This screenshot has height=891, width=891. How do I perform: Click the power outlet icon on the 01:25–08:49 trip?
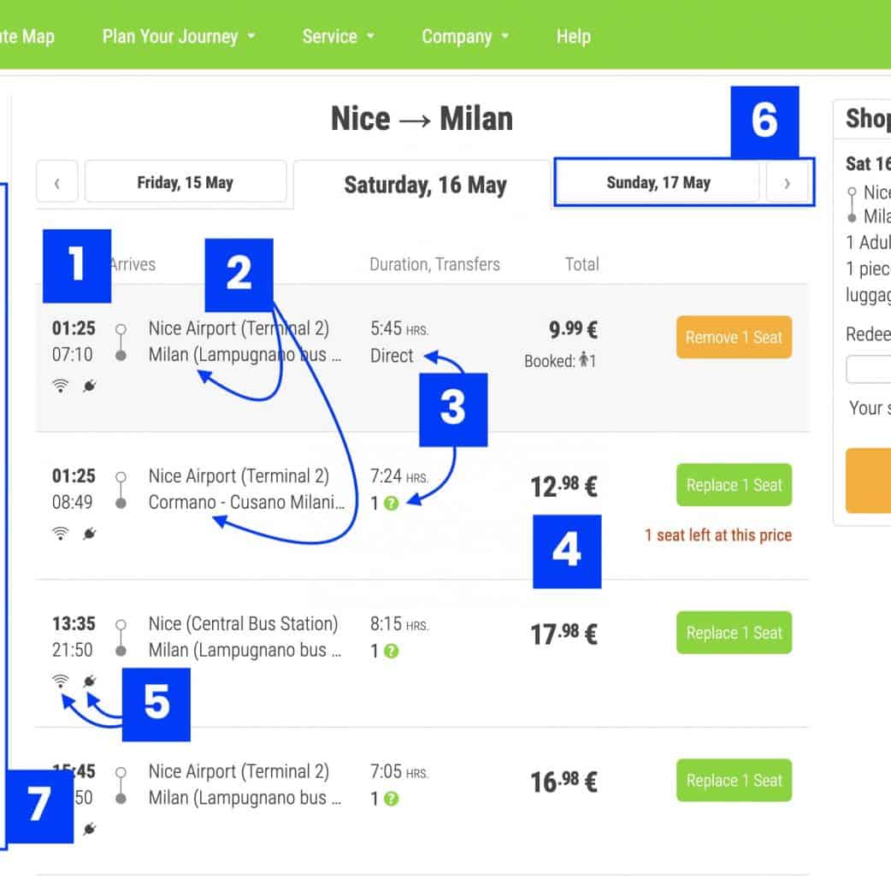tap(89, 534)
